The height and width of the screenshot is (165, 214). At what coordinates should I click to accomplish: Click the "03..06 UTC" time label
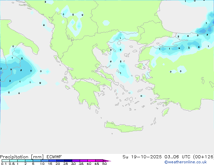point(178,157)
